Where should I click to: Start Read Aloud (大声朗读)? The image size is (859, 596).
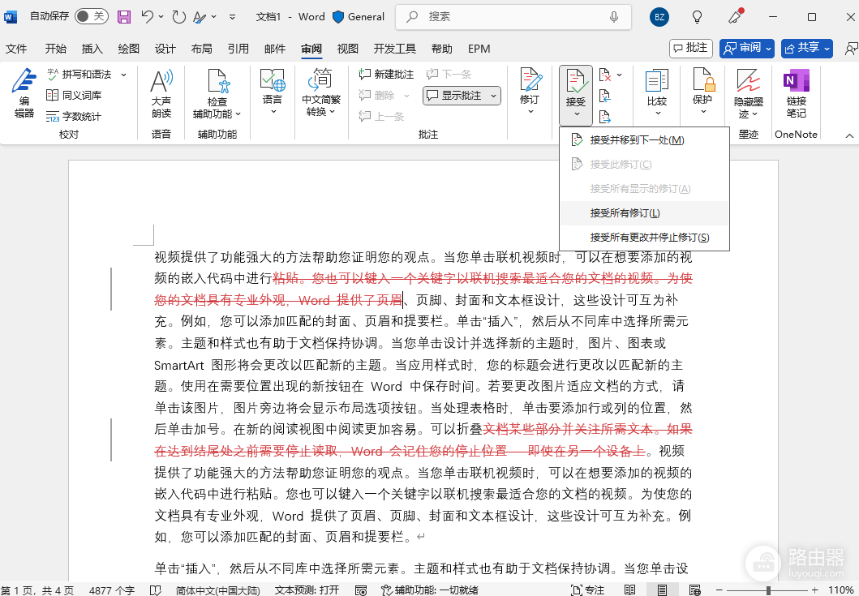161,93
